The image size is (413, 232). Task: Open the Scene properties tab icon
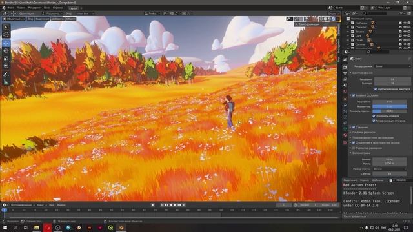pyautogui.click(x=345, y=85)
